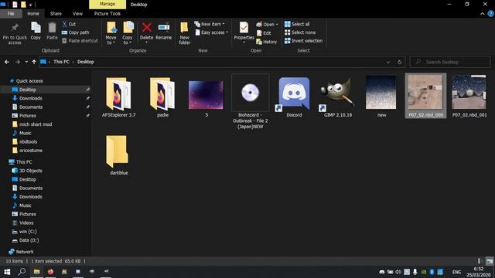Select the Discord shortcut
Image resolution: width=495 pixels, height=278 pixels.
point(294,97)
